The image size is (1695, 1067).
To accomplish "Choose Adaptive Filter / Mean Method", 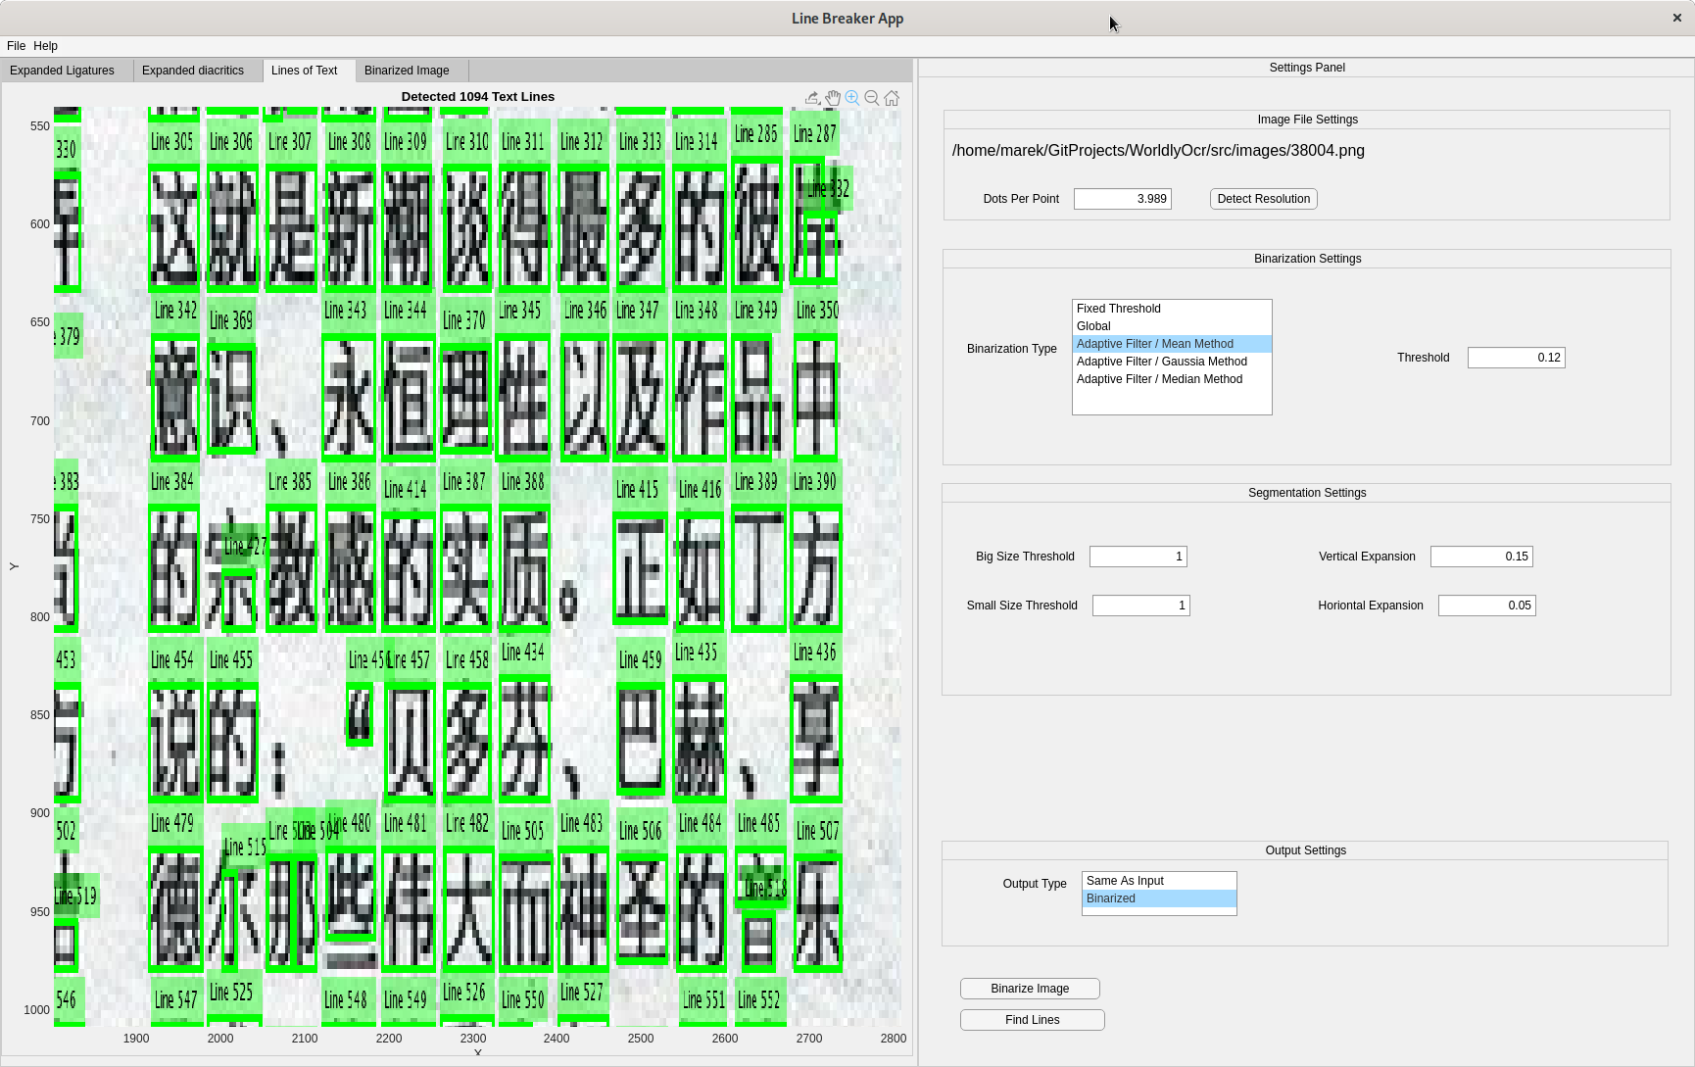I will pos(1172,344).
